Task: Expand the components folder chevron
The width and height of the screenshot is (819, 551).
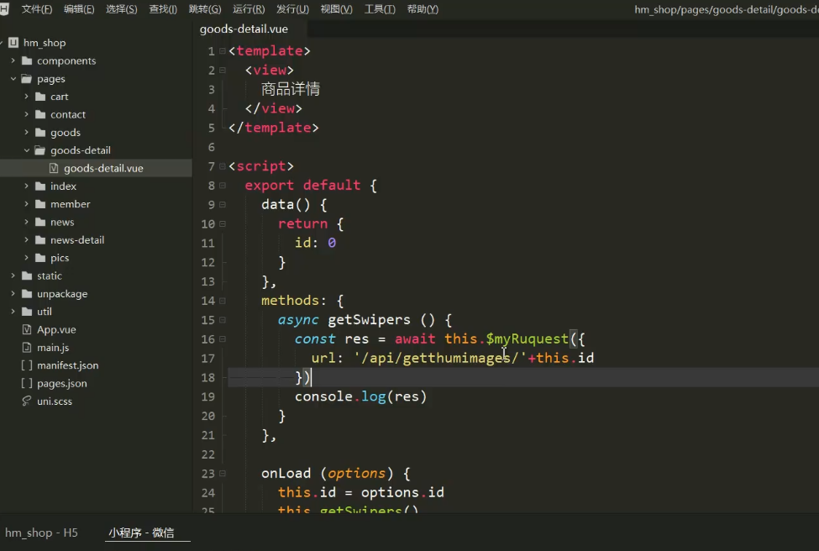Action: 13,60
